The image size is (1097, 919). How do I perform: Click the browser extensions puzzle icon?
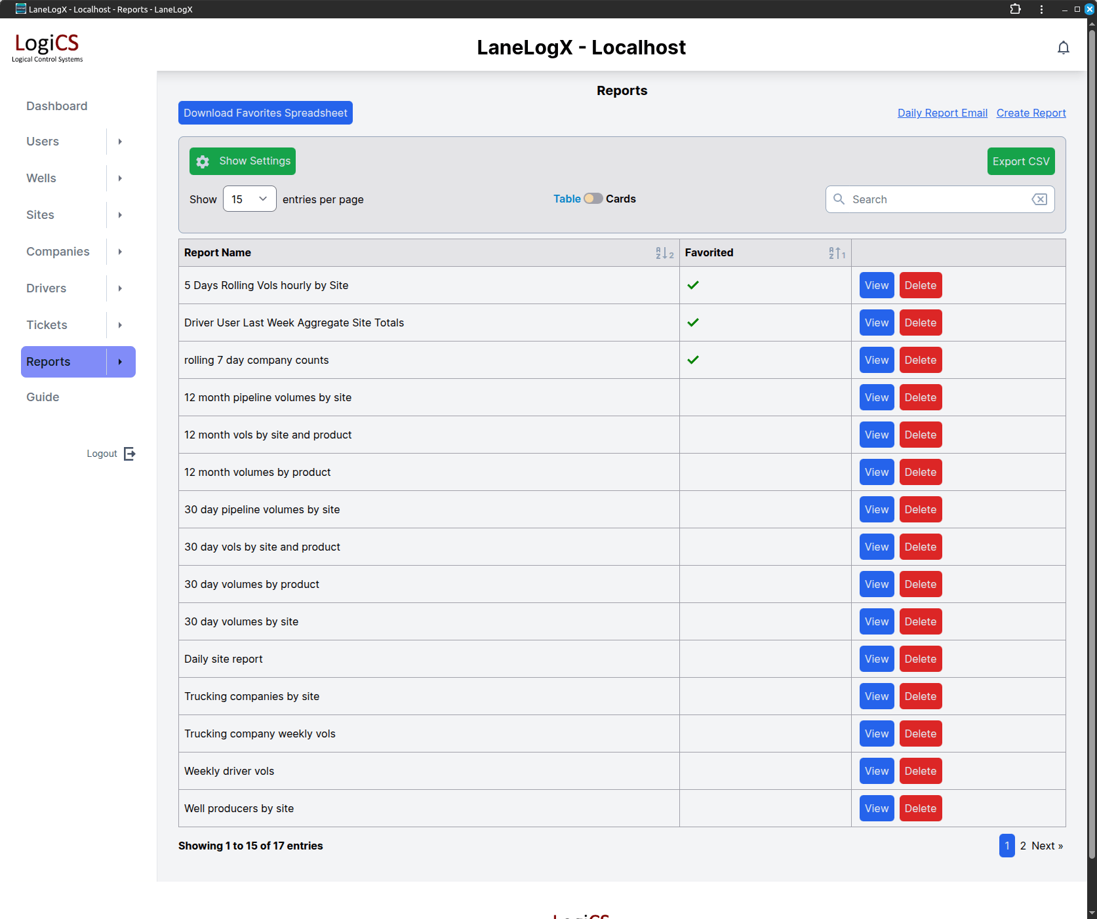click(x=1015, y=9)
